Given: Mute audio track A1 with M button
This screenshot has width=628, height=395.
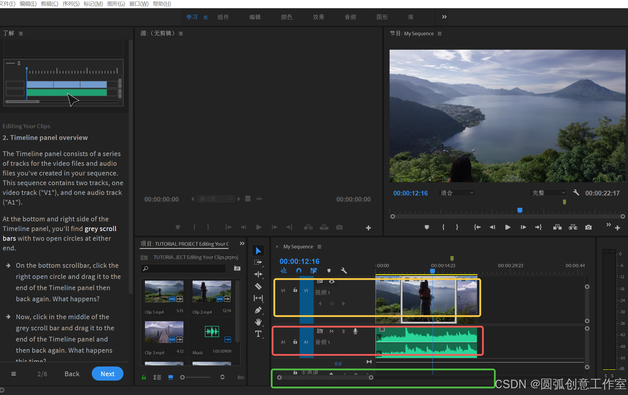Looking at the screenshot, I should tap(331, 331).
